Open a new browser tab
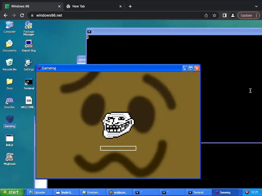The height and width of the screenshot is (196, 262). 130,6
